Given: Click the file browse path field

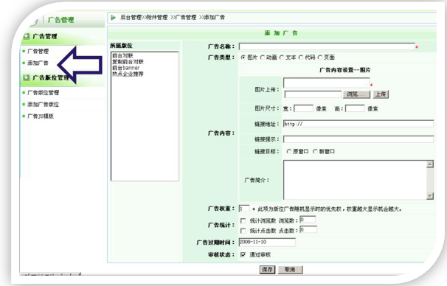Looking at the screenshot, I should pos(313,94).
